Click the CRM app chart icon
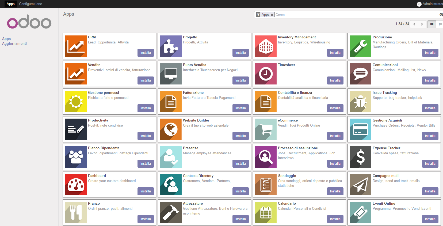443x226 pixels. [76, 46]
